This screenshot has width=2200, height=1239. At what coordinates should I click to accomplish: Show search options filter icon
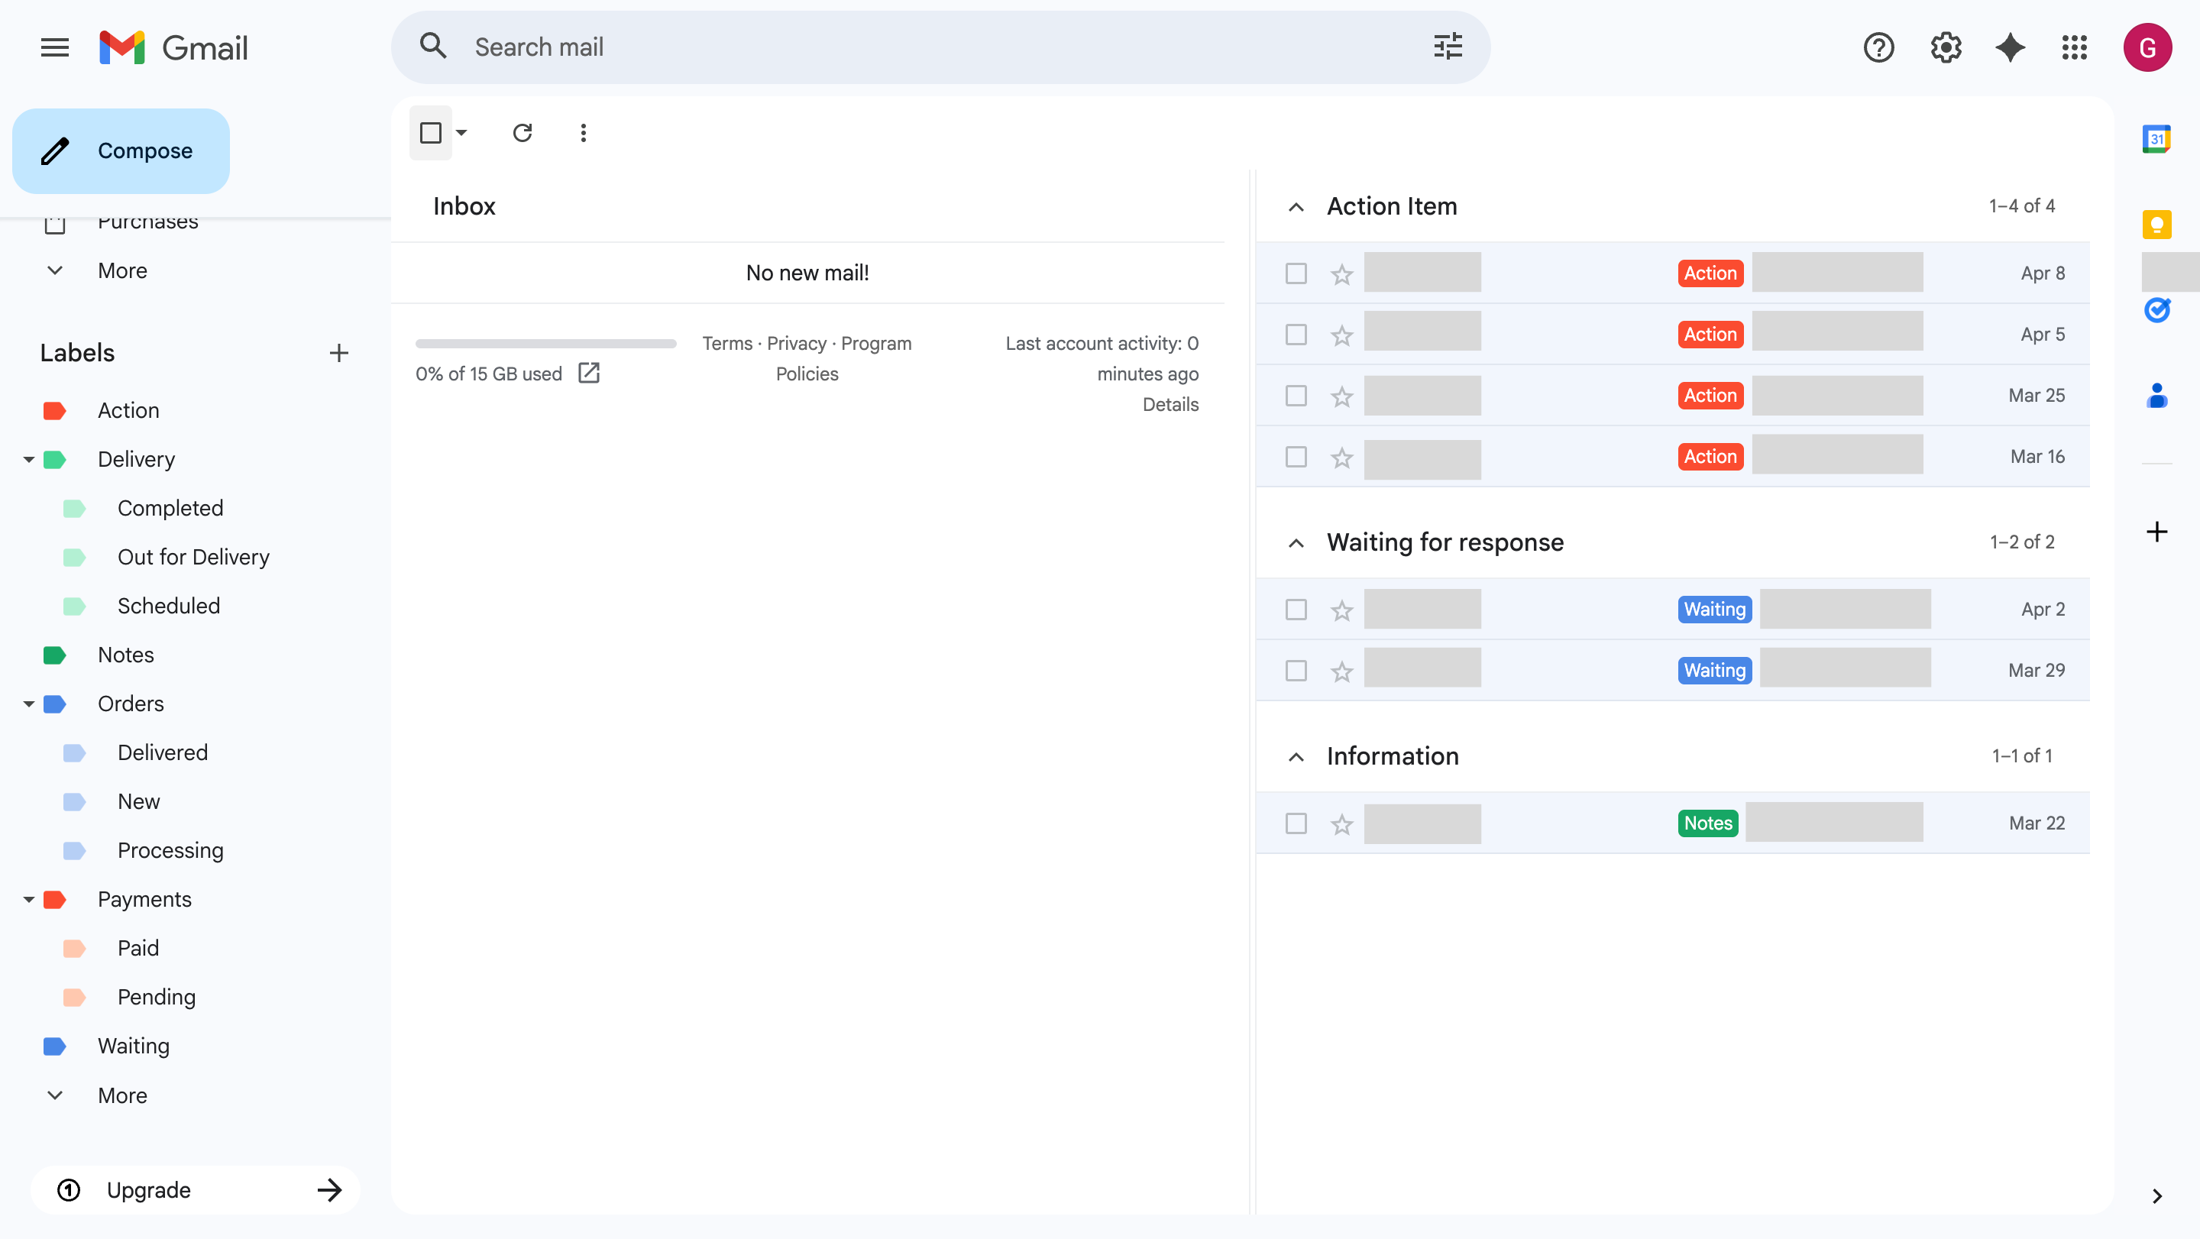[x=1448, y=47]
